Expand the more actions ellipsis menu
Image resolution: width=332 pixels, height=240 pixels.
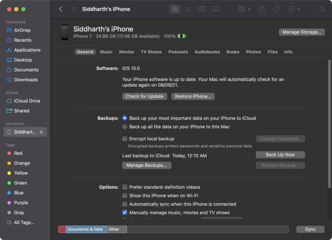coord(294,9)
